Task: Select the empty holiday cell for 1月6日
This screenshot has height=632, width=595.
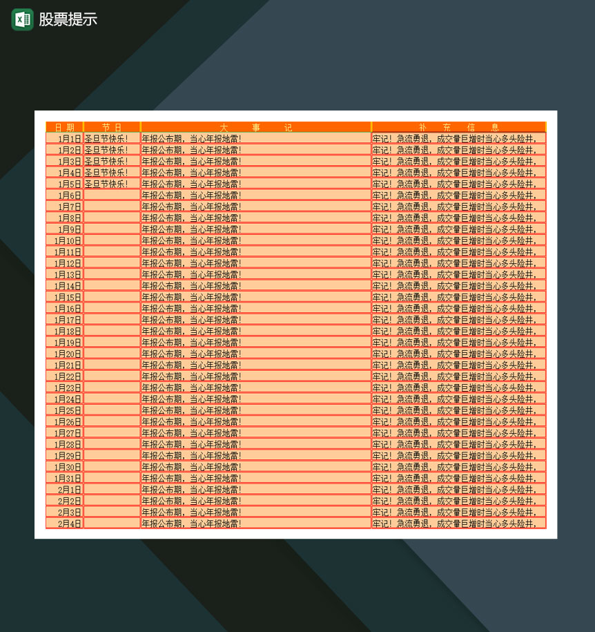Action: point(112,195)
